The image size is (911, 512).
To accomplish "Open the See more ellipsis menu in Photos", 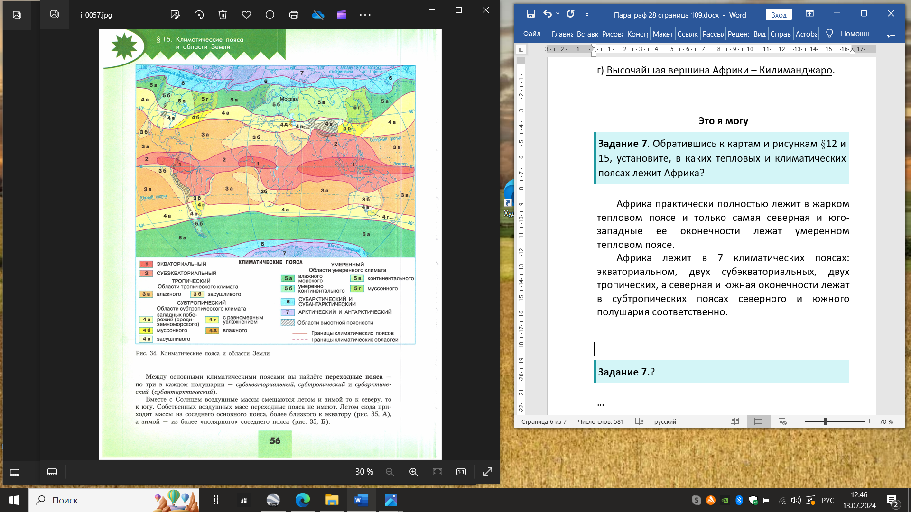I will tap(365, 15).
